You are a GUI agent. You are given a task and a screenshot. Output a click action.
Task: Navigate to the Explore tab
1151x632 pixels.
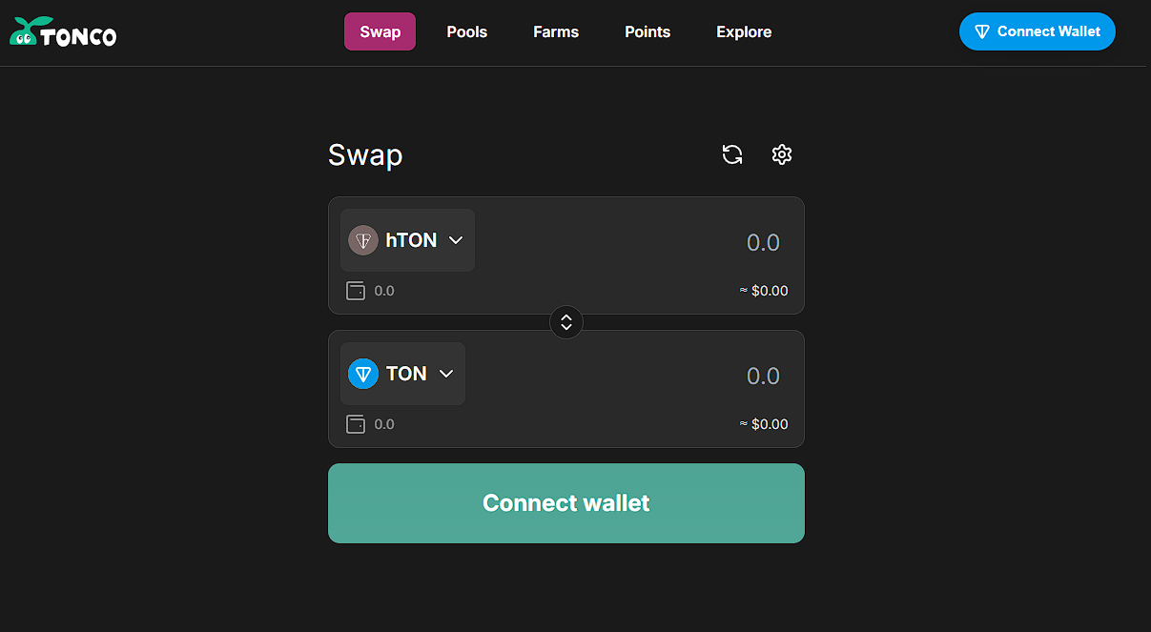coord(744,31)
